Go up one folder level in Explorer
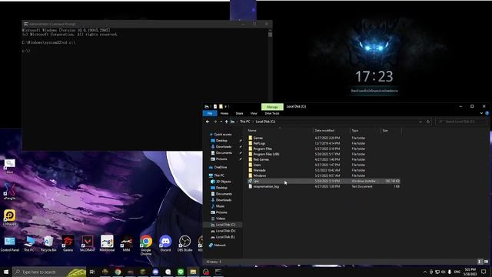492x277 pixels. 226,122
